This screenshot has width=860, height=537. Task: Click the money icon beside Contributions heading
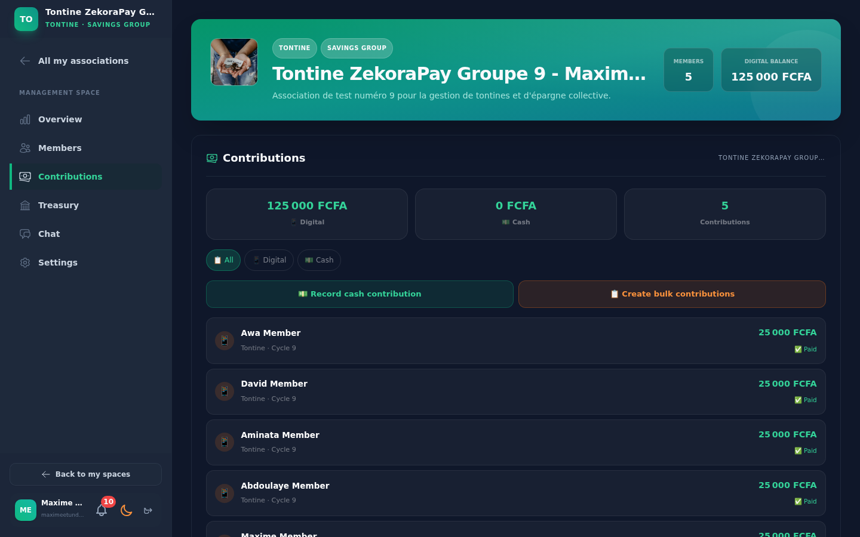[x=212, y=158]
